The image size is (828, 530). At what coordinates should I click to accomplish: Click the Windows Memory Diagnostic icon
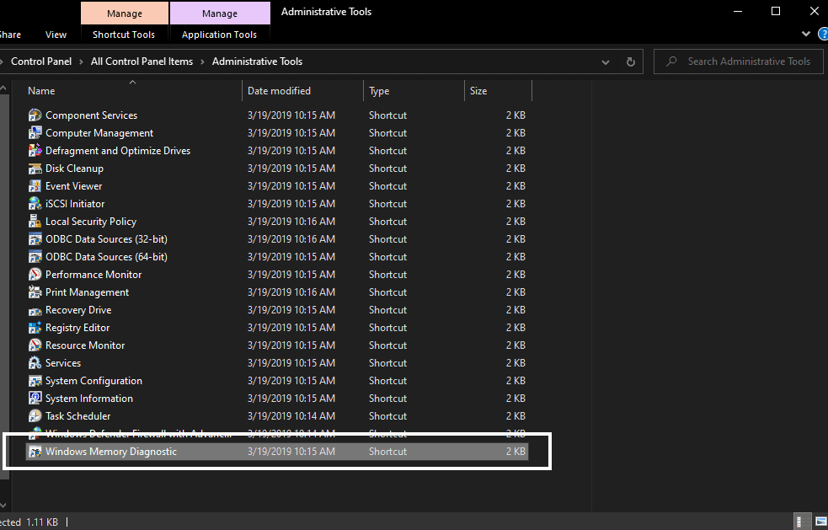[35, 452]
